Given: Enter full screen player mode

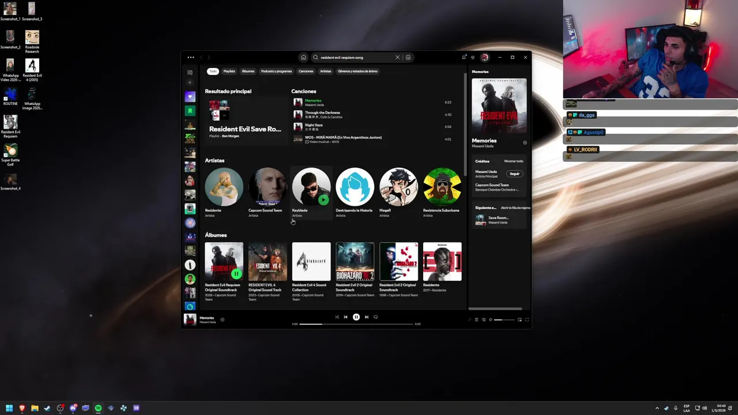Looking at the screenshot, I should click(x=526, y=319).
